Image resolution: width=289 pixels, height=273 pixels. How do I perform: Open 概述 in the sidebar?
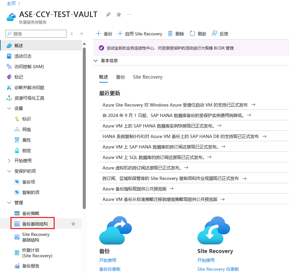41,46
